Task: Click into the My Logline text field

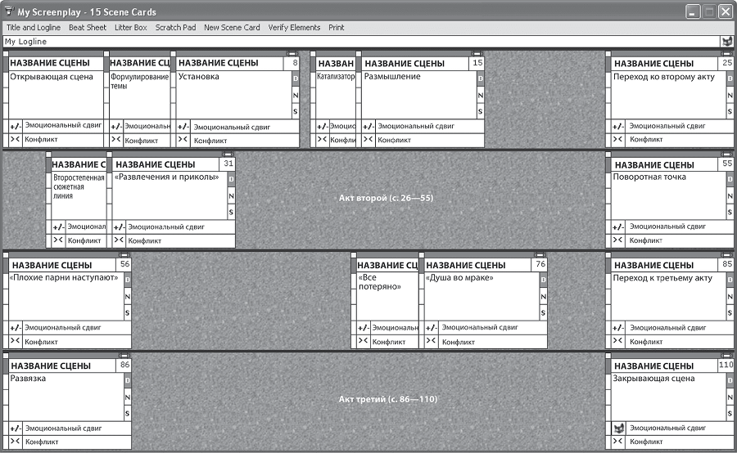Action: (x=360, y=42)
